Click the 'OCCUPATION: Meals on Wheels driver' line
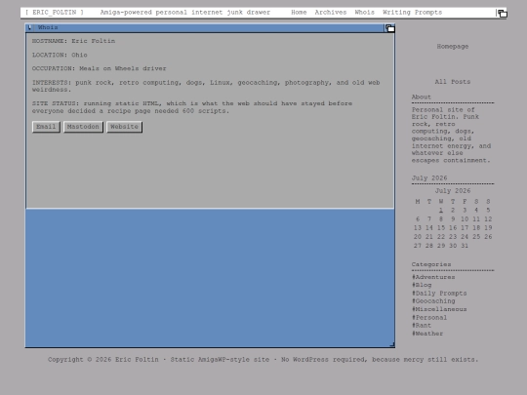Viewport: 527px width, 395px height. (100, 68)
